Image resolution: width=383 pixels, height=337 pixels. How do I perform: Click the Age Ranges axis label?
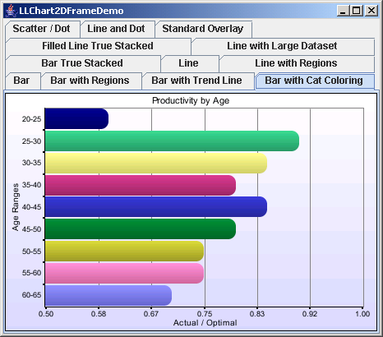point(16,207)
